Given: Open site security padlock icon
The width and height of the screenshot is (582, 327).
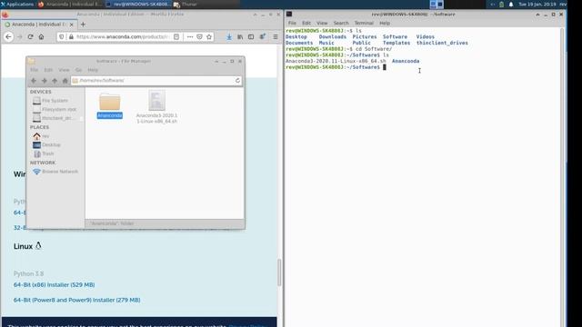Looking at the screenshot, I should (x=71, y=36).
